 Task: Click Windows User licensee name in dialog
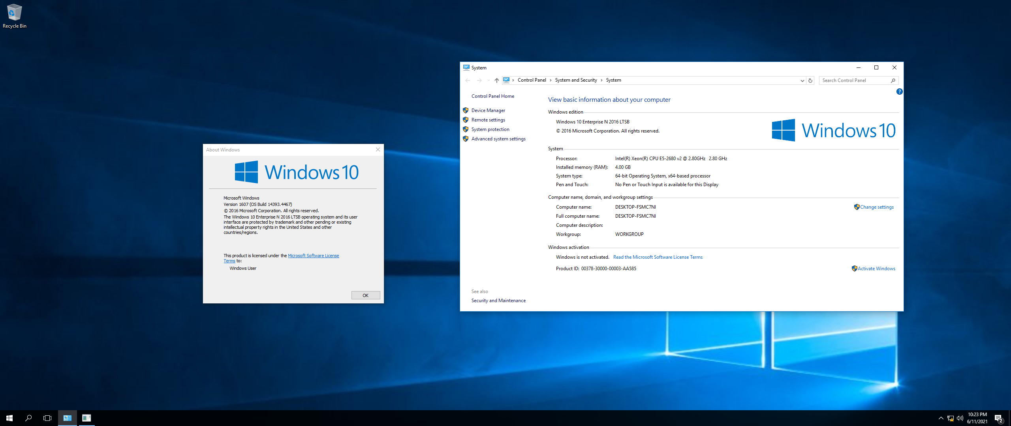click(x=243, y=268)
